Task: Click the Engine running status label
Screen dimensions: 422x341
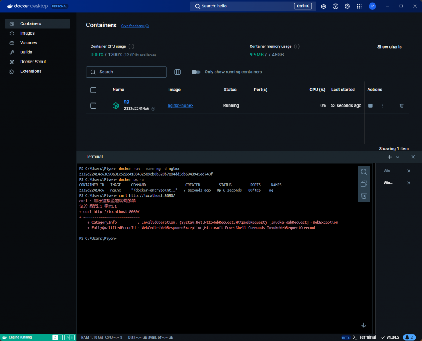Action: pyautogui.click(x=20, y=338)
